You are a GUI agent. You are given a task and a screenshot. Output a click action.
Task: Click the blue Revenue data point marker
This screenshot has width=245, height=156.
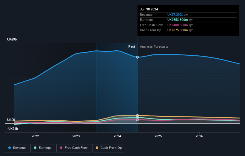138,57
